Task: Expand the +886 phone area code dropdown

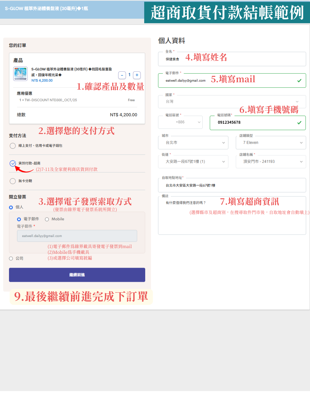Action: (180, 122)
